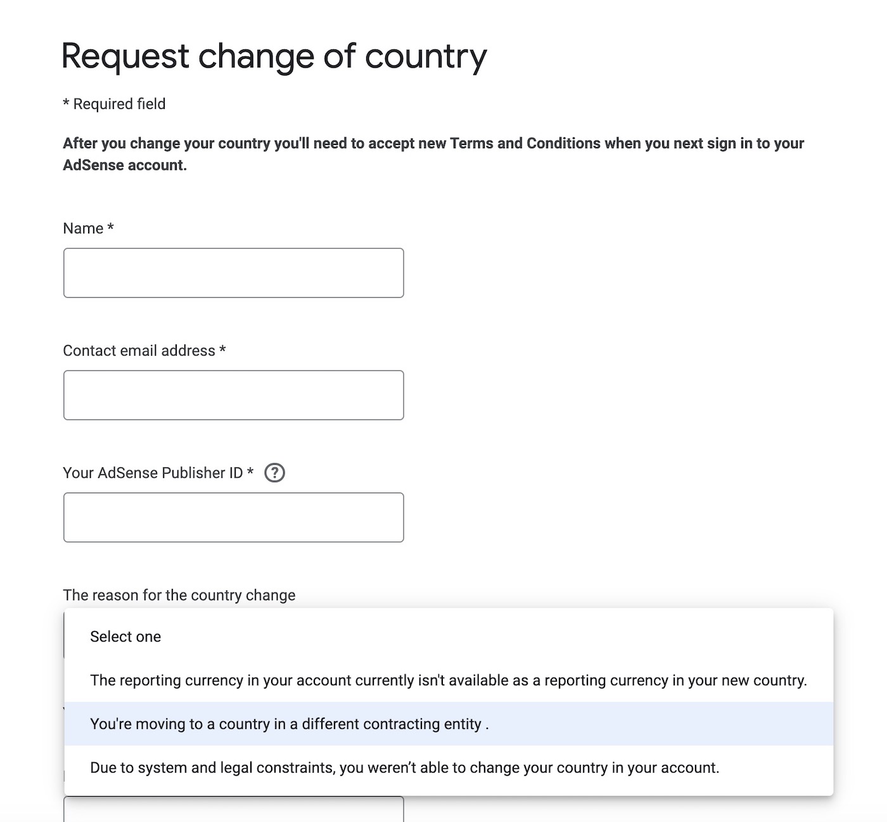Image resolution: width=887 pixels, height=822 pixels.
Task: Choose the 'Select one' dropdown option
Action: [125, 636]
